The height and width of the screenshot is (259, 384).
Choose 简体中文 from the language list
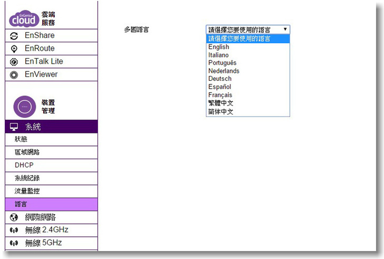[x=248, y=112]
